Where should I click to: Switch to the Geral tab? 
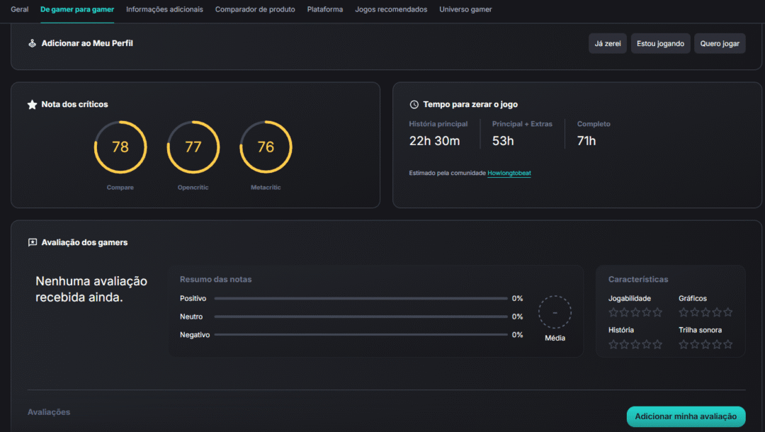(20, 10)
